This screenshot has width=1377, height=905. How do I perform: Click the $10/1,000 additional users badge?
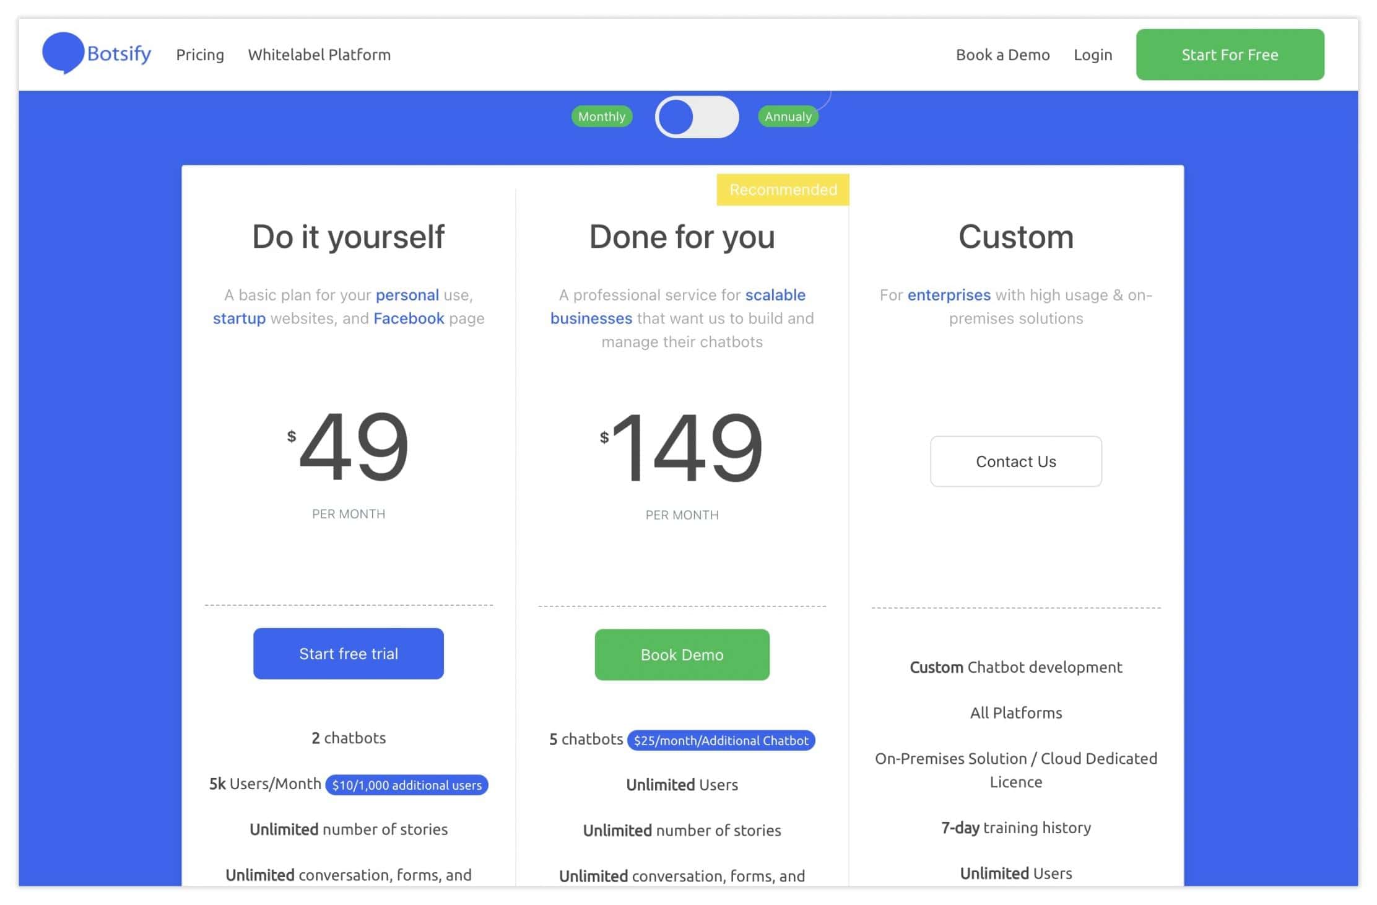click(x=407, y=785)
